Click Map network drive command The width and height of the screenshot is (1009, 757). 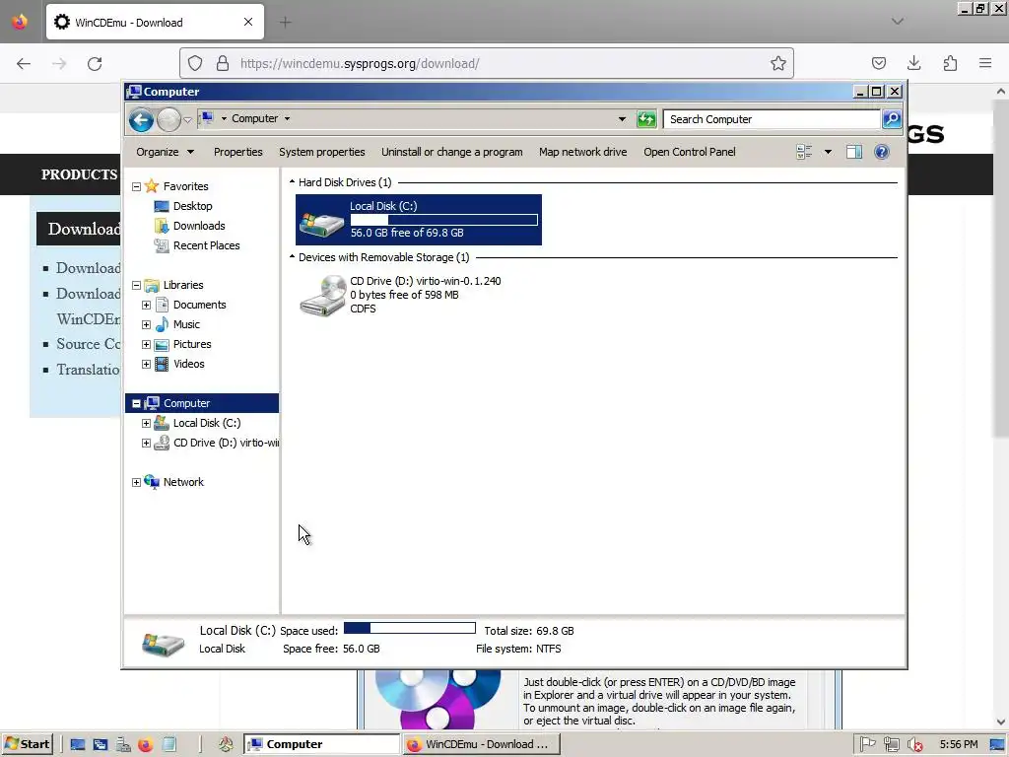click(x=583, y=152)
